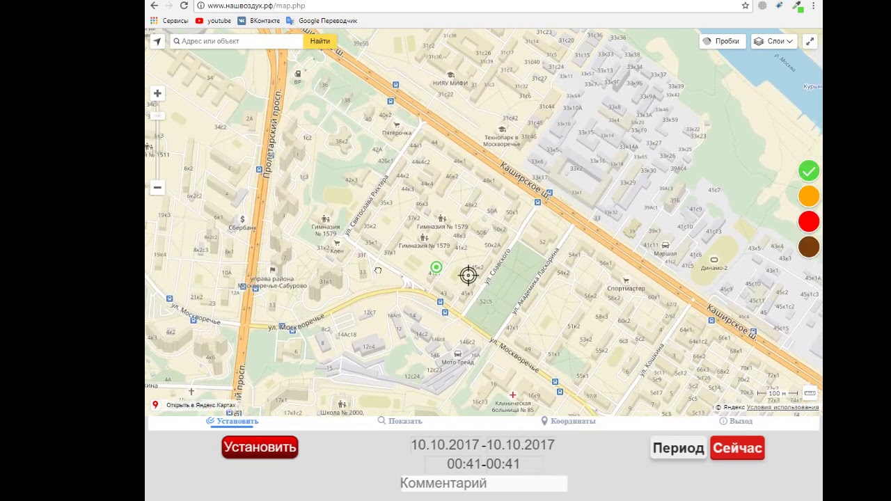Image resolution: width=891 pixels, height=501 pixels.
Task: Go back with the browser back arrow
Action: click(155, 6)
